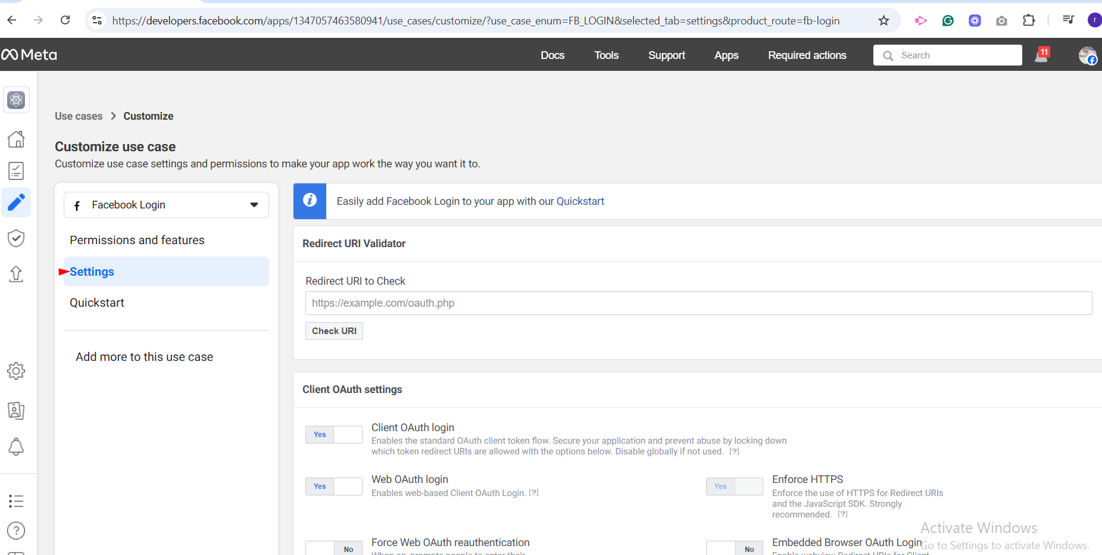Open the Quickstart link in info banner
Viewport: 1102px width, 555px height.
580,201
